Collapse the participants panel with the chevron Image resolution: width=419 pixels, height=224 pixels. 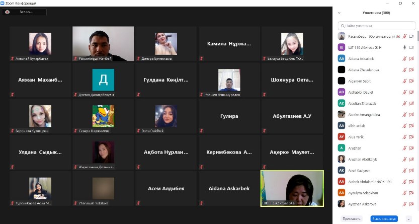340,13
